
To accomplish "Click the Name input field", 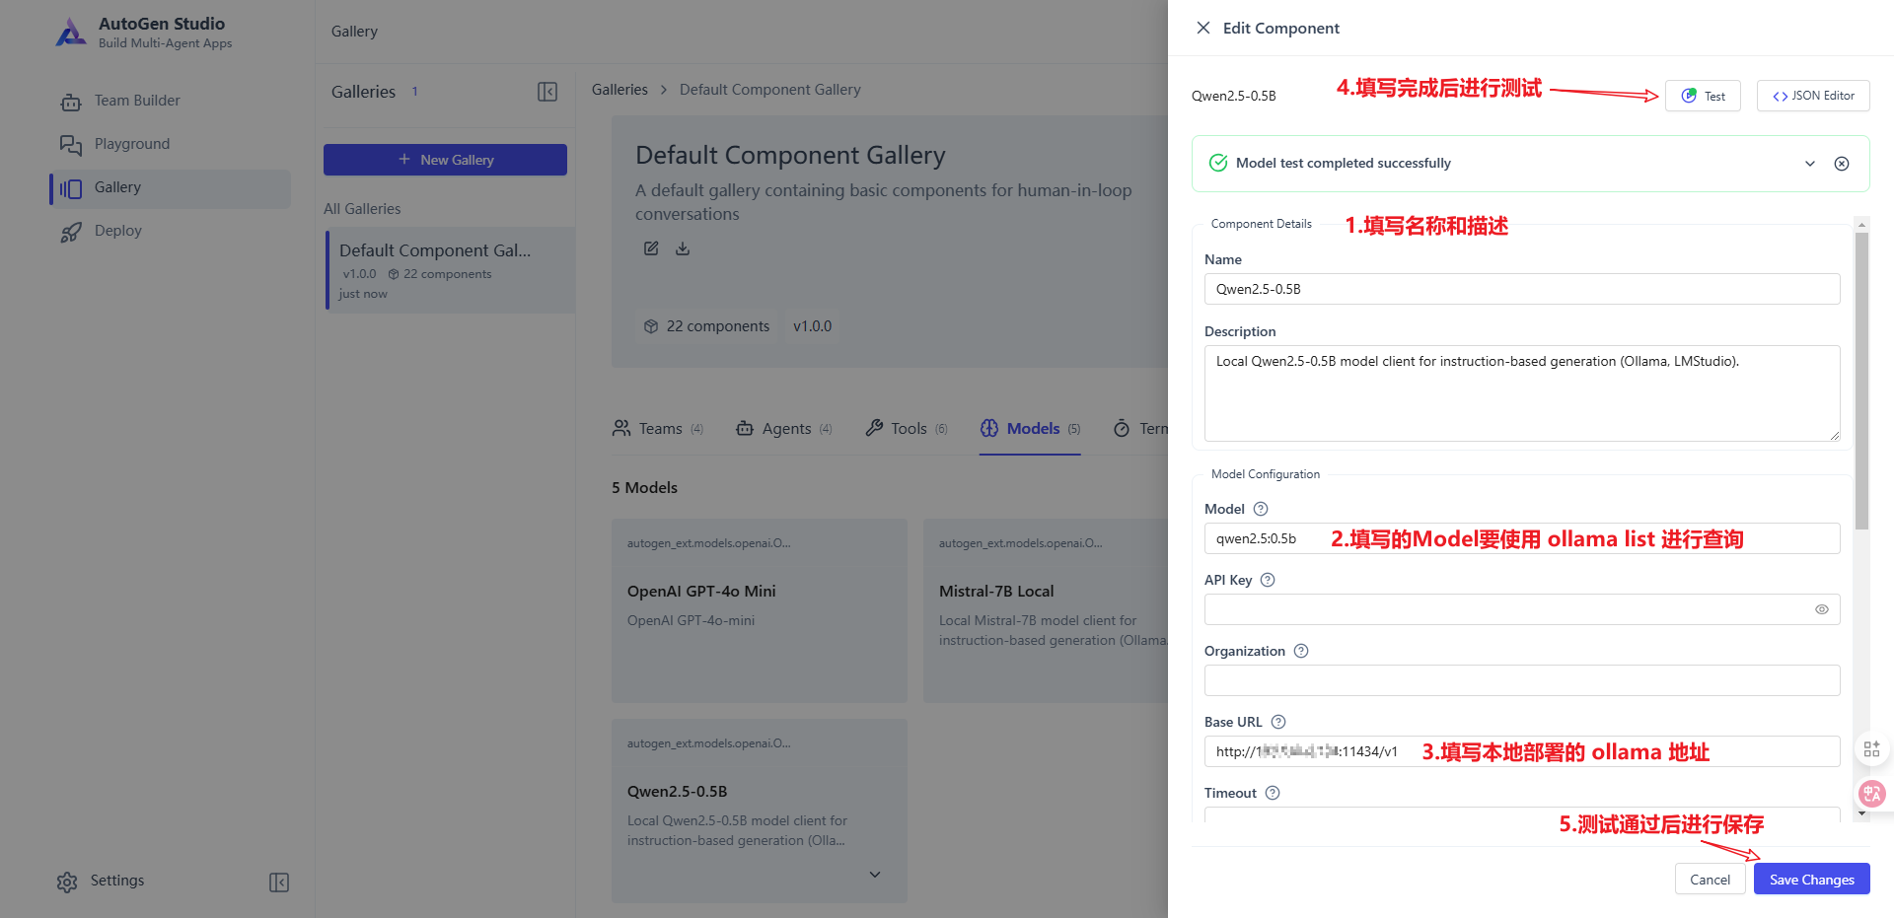I will (x=1522, y=289).
